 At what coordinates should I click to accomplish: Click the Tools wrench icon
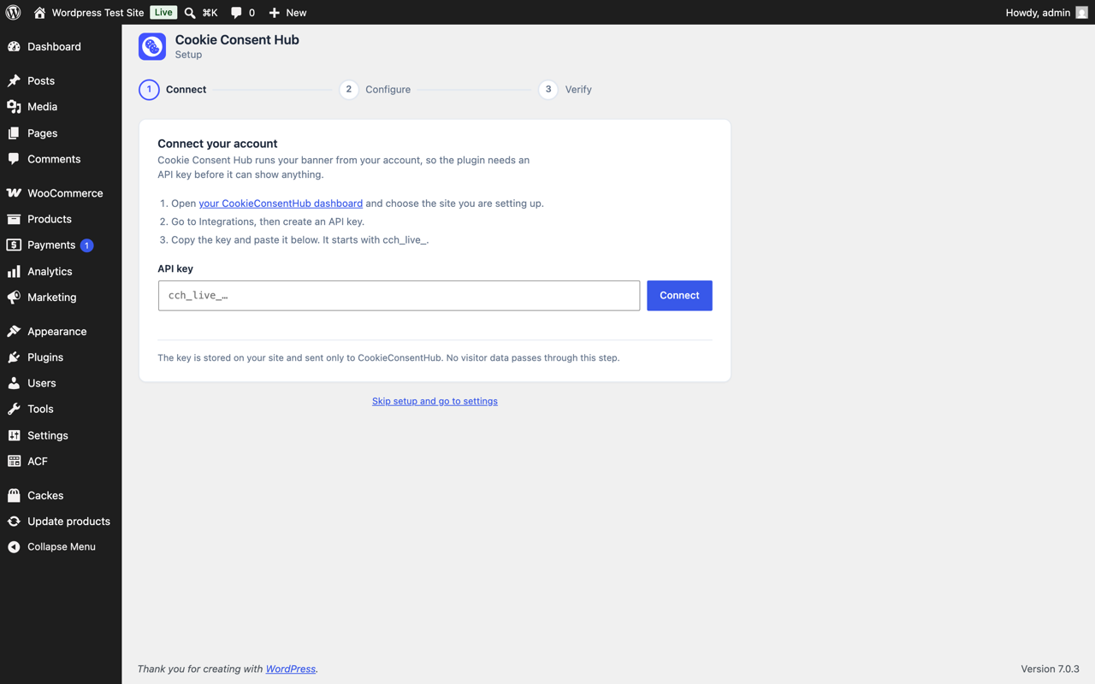(x=14, y=409)
